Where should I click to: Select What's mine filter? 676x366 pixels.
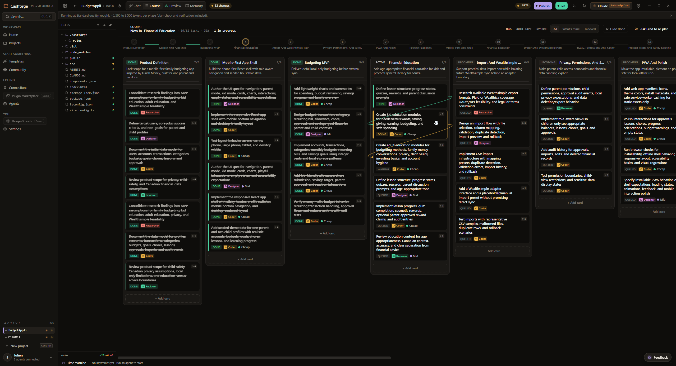click(571, 29)
